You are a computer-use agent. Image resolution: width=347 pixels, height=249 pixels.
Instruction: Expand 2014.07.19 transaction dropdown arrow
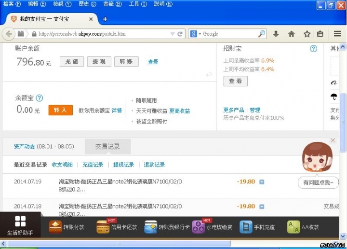point(262,182)
